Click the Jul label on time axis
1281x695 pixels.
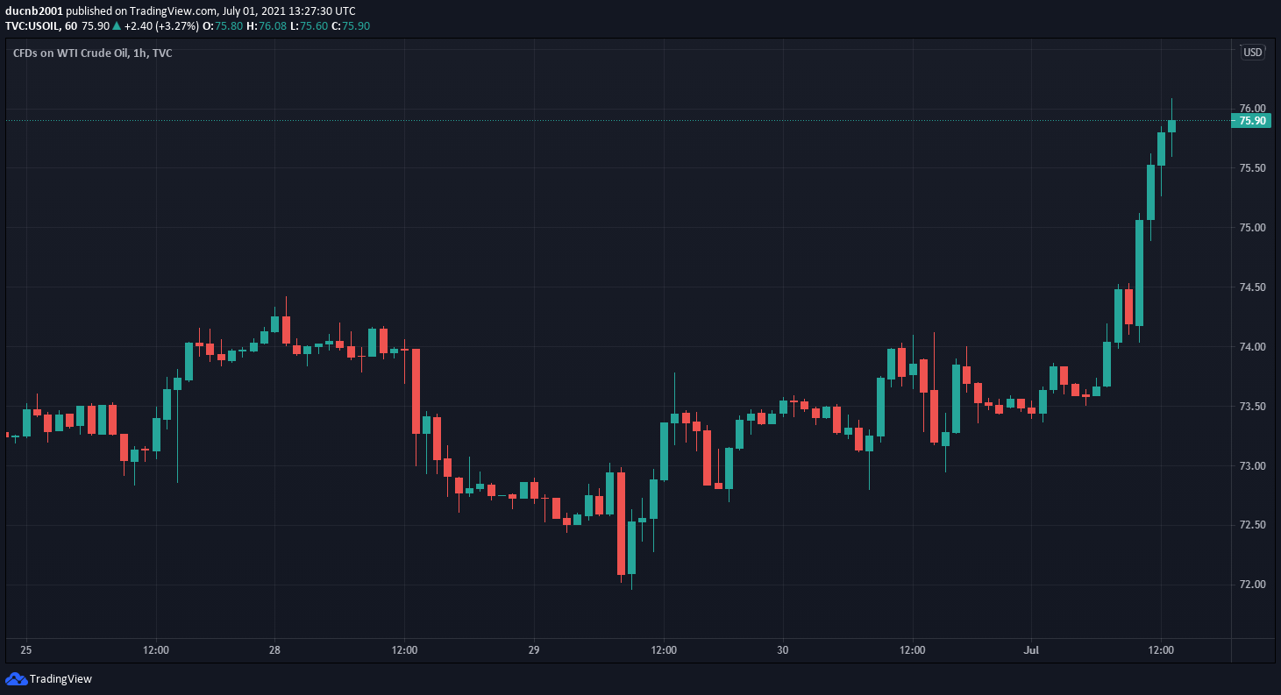1031,650
